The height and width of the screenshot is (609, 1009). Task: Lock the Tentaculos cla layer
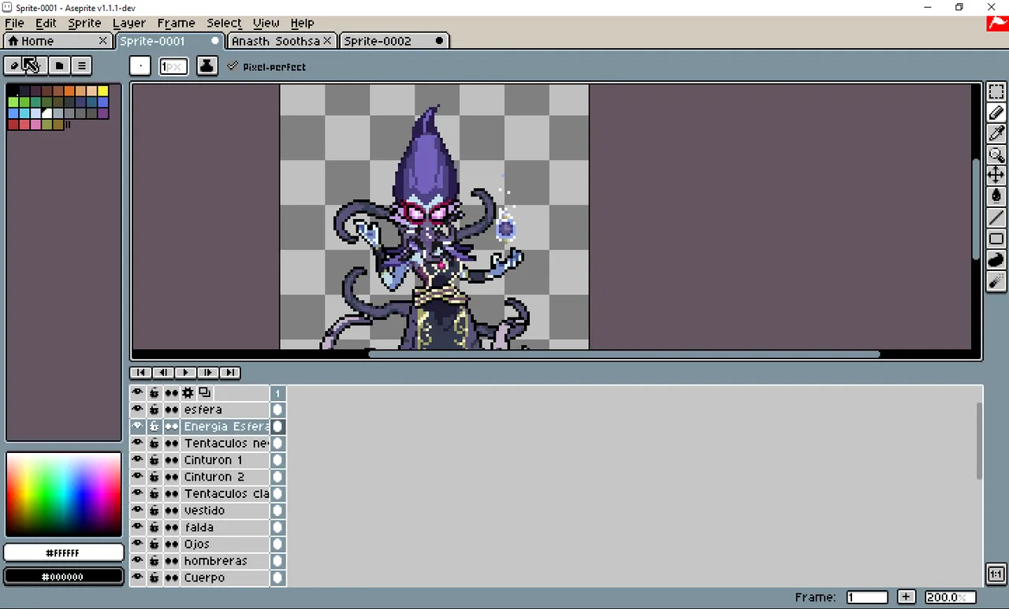[x=155, y=494]
